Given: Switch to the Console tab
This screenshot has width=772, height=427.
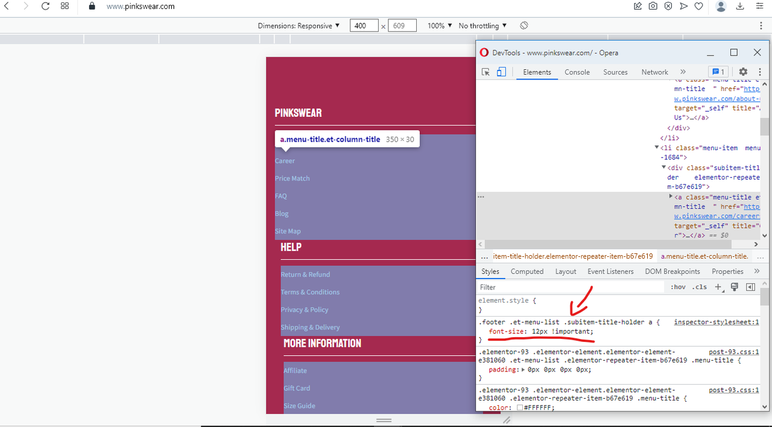Looking at the screenshot, I should pos(577,72).
